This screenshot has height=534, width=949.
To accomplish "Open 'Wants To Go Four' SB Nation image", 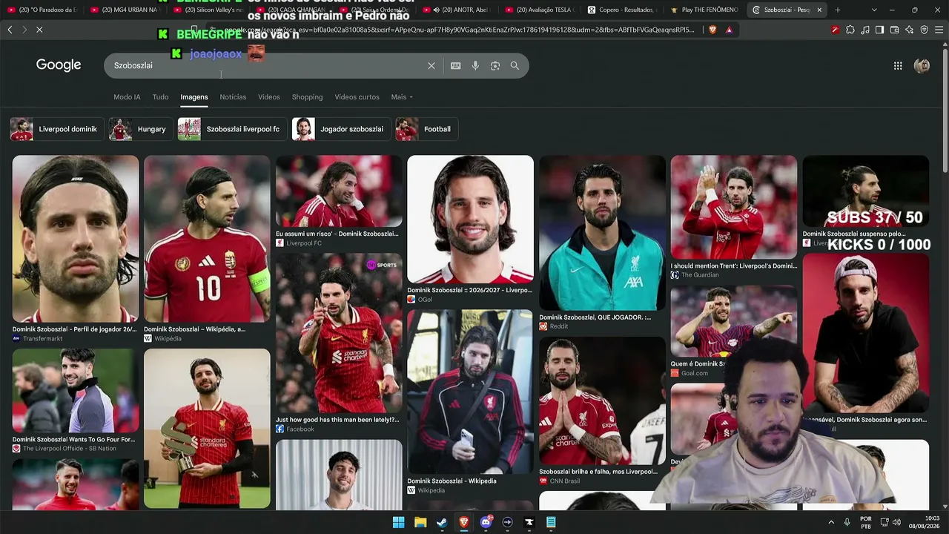I will click(x=76, y=391).
